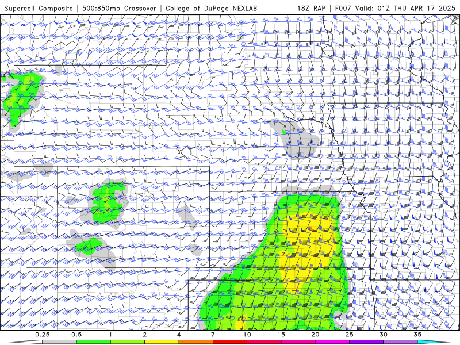Click the 0.25 scale label

[43, 335]
